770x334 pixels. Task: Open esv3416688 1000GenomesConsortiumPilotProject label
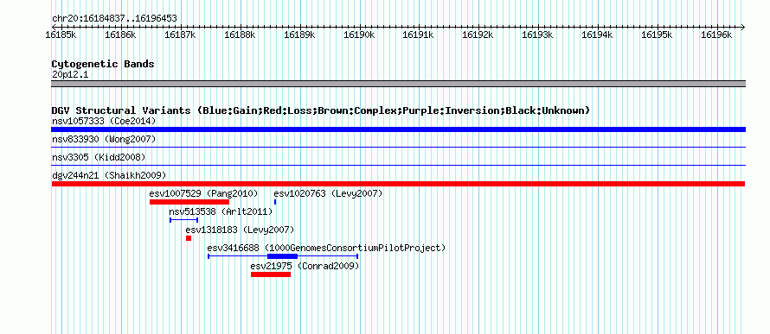coord(326,248)
